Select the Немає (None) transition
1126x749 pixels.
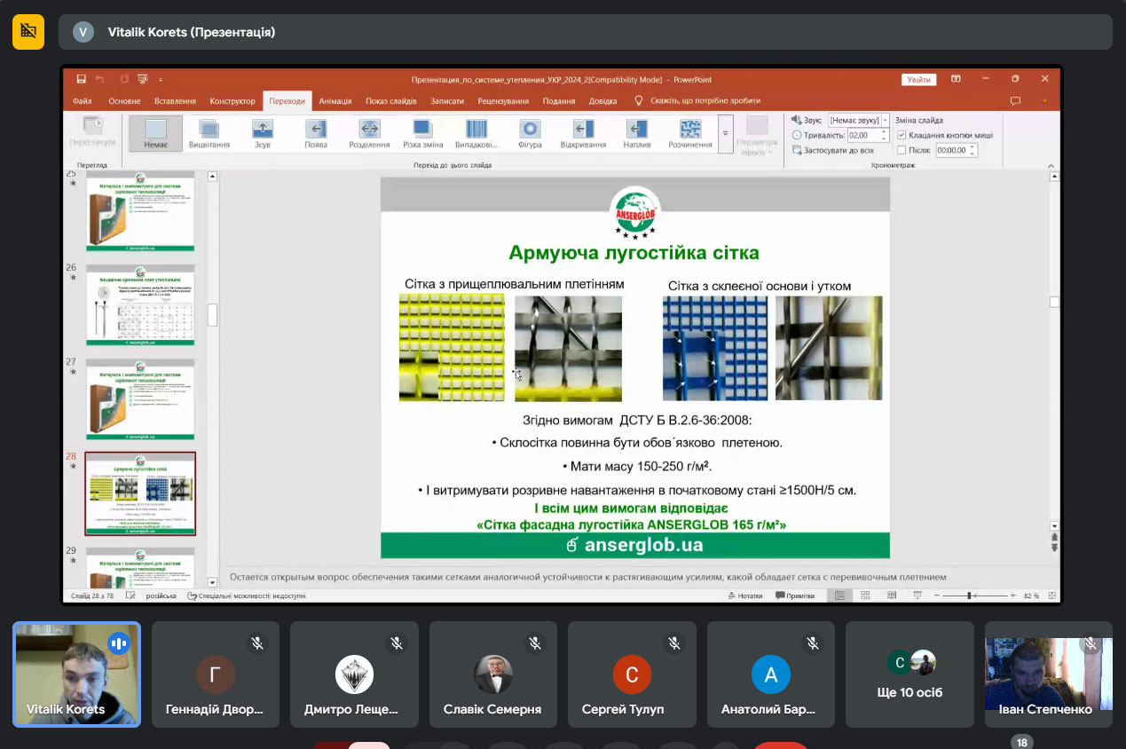coord(156,133)
